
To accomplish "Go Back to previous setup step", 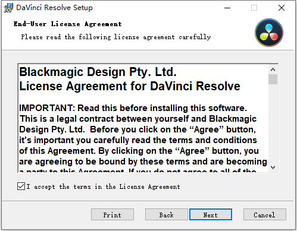I will pos(166,214).
